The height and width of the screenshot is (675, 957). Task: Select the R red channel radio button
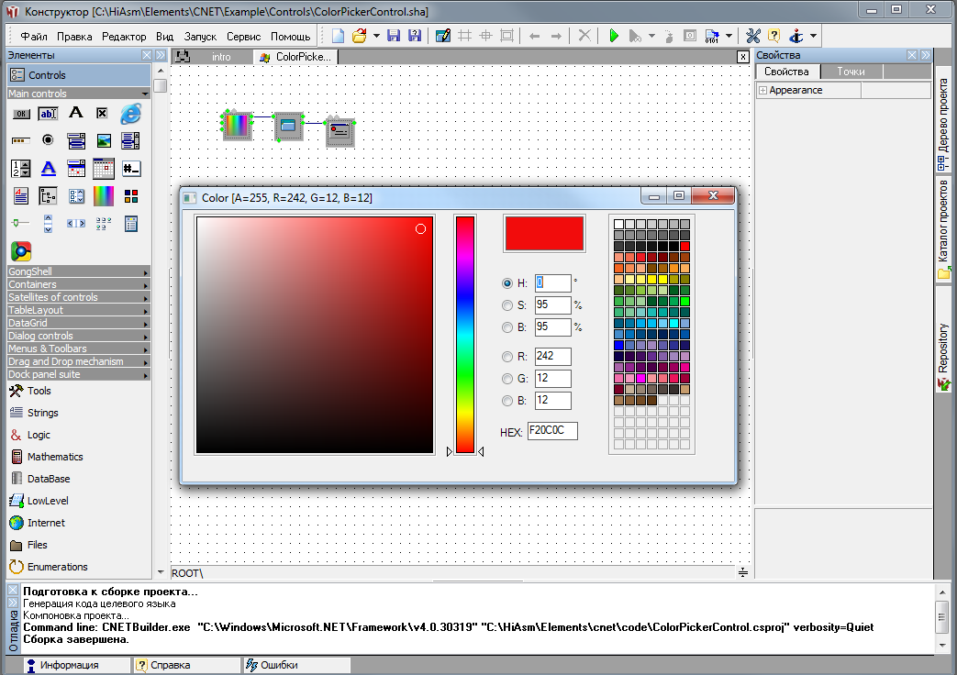pyautogui.click(x=507, y=357)
